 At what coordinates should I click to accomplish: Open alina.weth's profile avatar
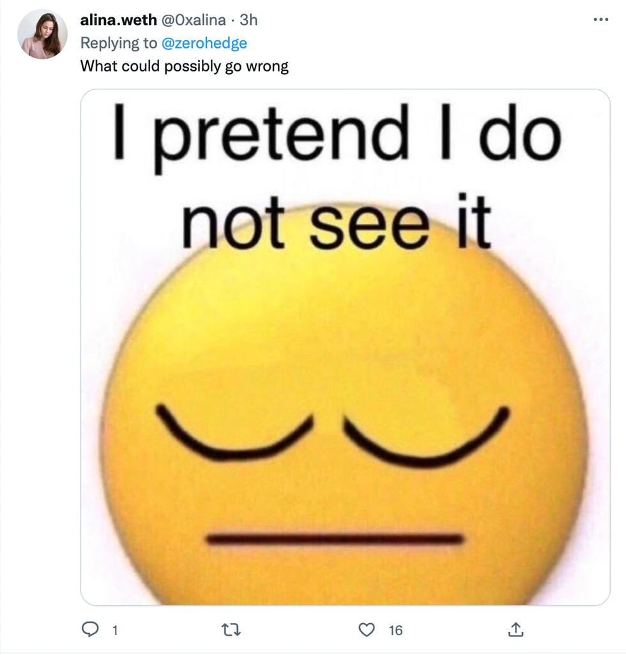[x=42, y=35]
